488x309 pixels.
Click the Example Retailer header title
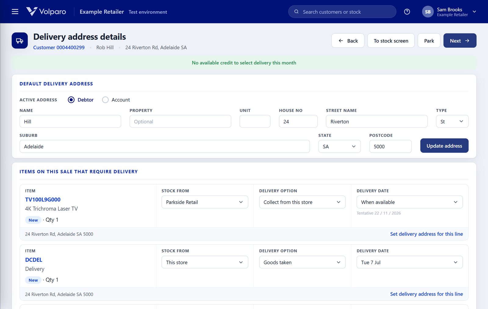(102, 12)
